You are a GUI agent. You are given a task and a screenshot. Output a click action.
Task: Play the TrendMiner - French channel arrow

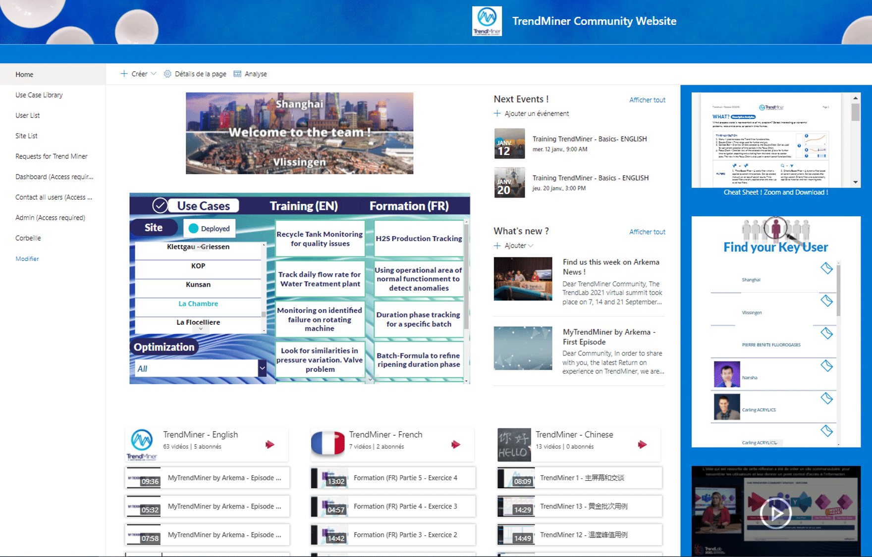click(x=456, y=444)
